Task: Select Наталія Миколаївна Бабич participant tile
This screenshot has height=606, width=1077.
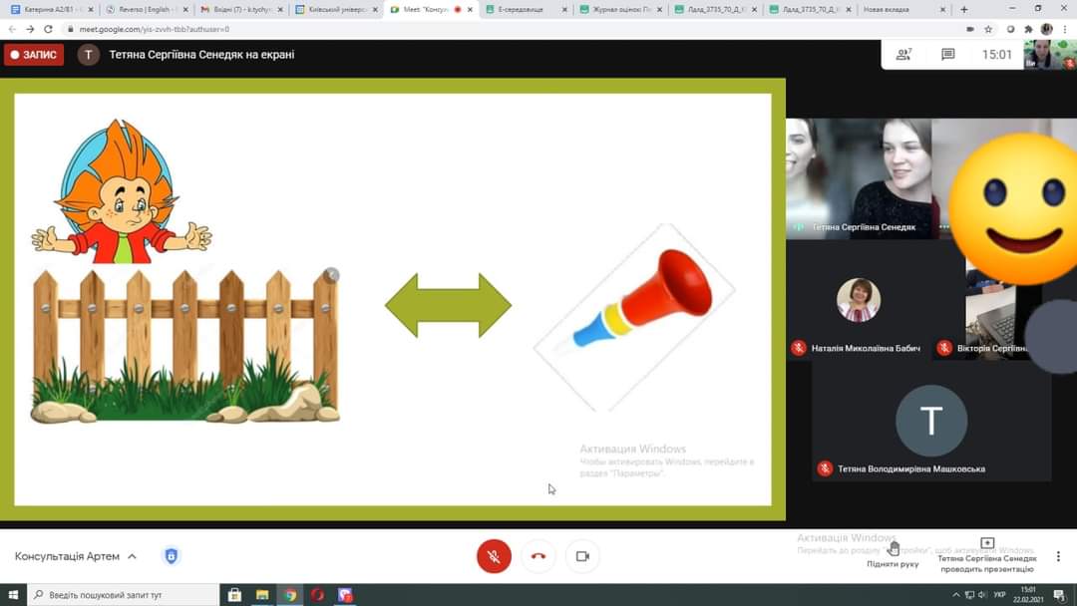Action: (x=859, y=300)
